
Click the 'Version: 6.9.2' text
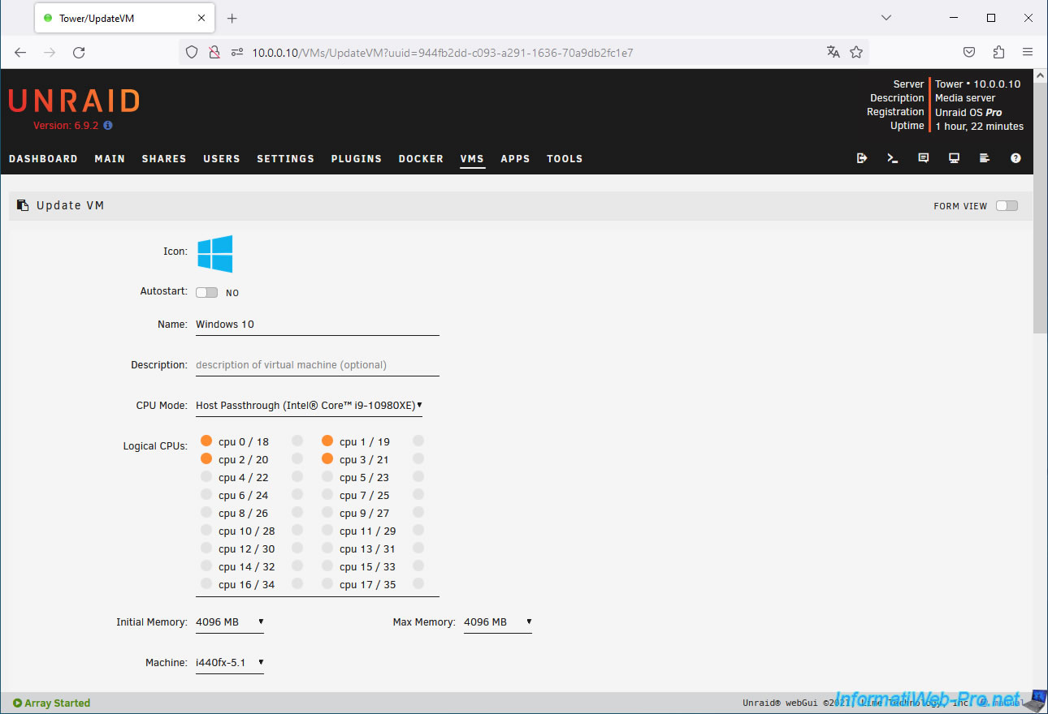click(x=66, y=126)
